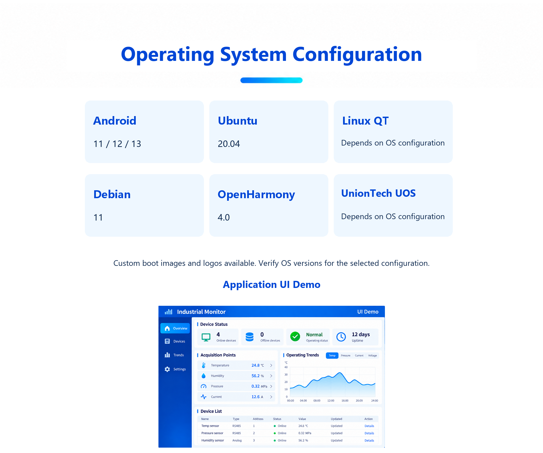Click the green monitor Online devices icon
This screenshot has width=543, height=453.
click(206, 337)
